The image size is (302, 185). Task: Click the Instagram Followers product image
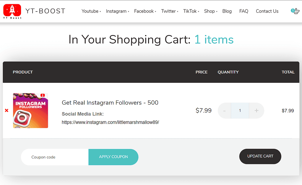click(x=30, y=110)
